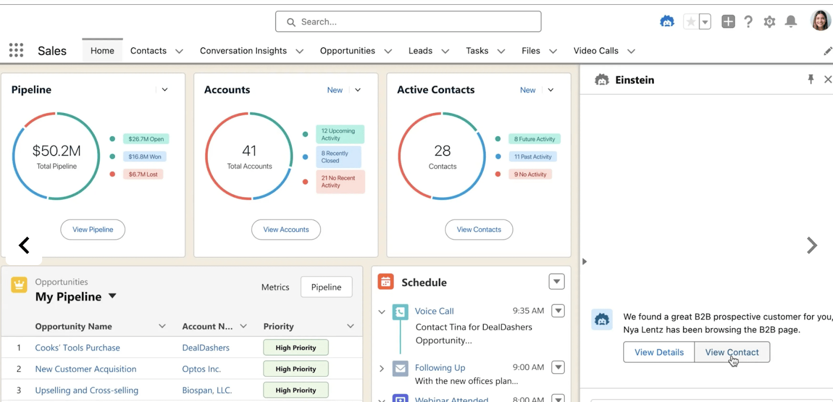The height and width of the screenshot is (402, 833).
Task: Expand the Files tab chevron
Action: 553,51
